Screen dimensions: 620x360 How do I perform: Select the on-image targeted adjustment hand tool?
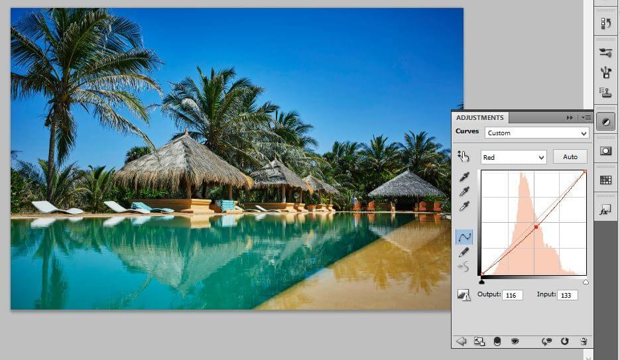464,156
